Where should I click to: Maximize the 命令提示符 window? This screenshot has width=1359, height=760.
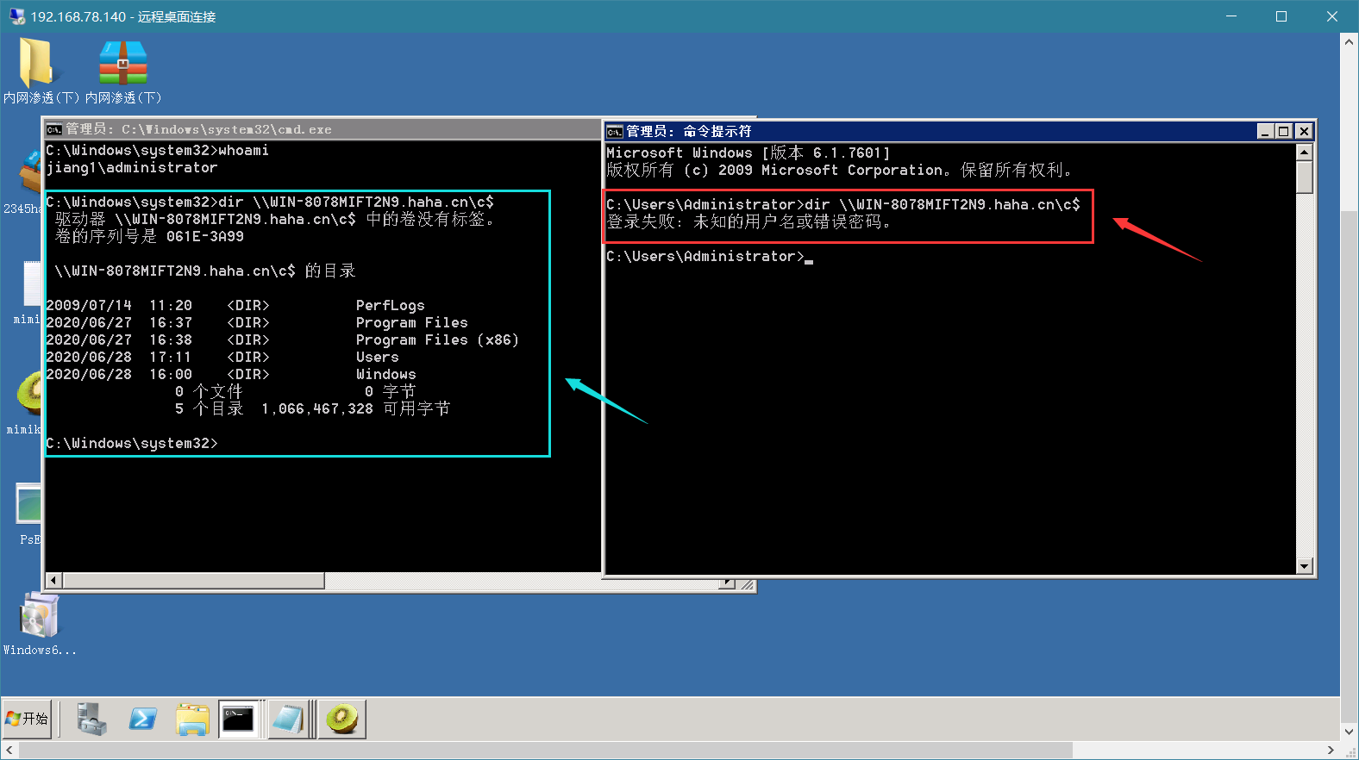pyautogui.click(x=1283, y=131)
